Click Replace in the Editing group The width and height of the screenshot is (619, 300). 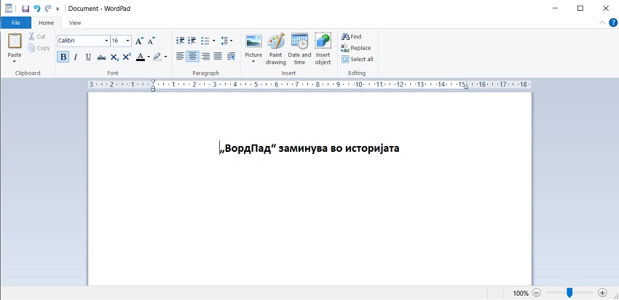(356, 48)
